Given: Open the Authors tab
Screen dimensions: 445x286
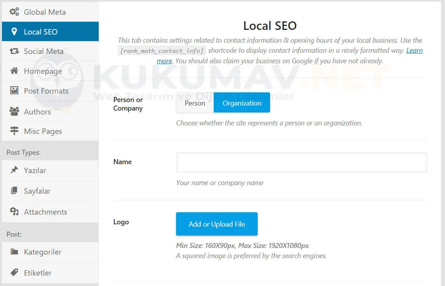Looking at the screenshot, I should tap(50, 111).
